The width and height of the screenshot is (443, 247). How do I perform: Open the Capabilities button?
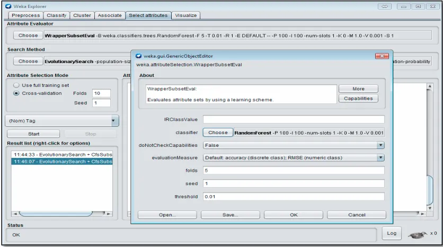[x=358, y=99]
